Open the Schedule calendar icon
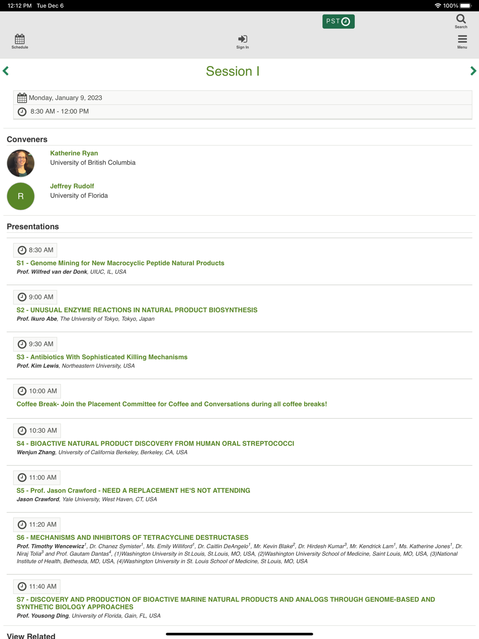Image resolution: width=479 pixels, height=639 pixels. (20, 41)
